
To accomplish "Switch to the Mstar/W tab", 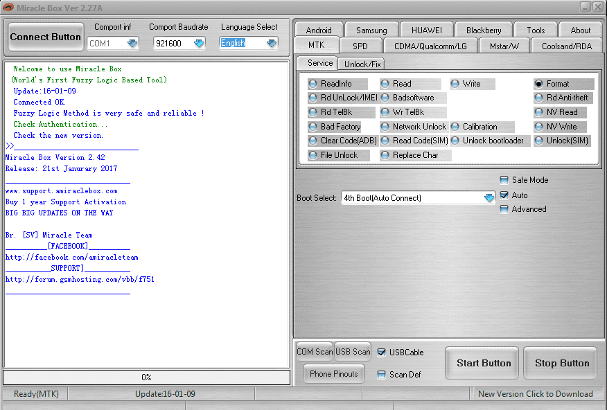I will pyautogui.click(x=504, y=46).
